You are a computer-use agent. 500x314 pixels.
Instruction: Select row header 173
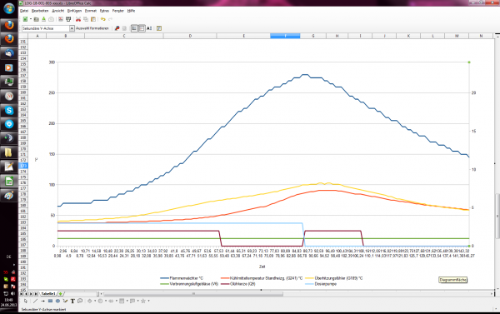[23, 166]
